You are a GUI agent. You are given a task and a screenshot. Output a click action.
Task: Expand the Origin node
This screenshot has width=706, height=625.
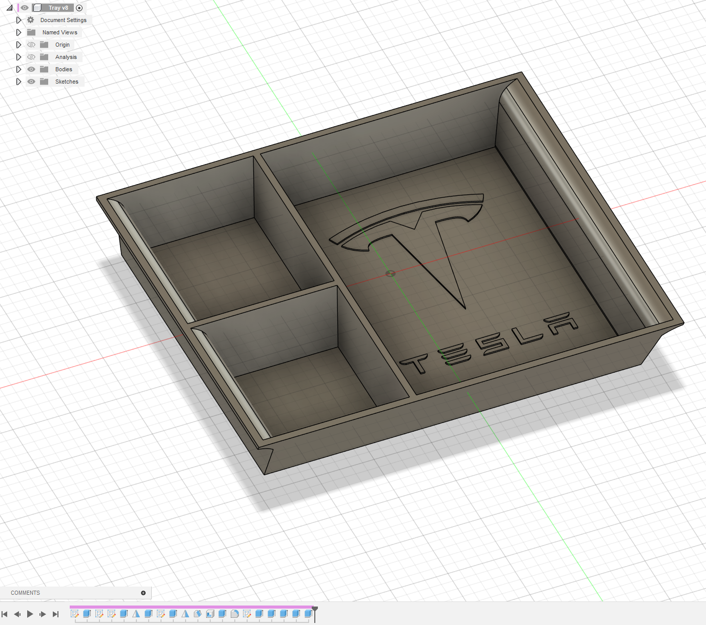[18, 45]
